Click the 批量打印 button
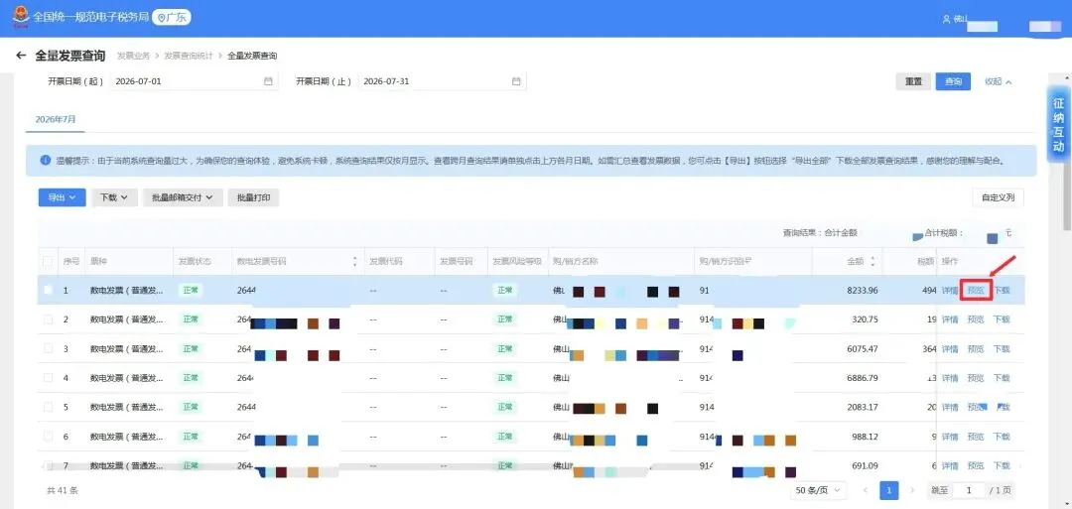 pyautogui.click(x=253, y=197)
